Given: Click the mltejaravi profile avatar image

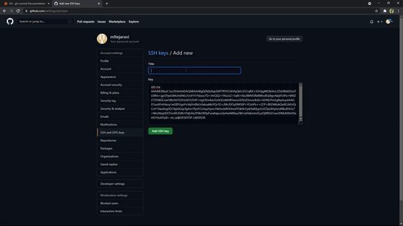Looking at the screenshot, I should pos(102,39).
